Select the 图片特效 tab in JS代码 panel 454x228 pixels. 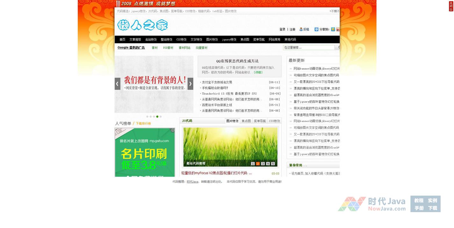click(232, 121)
